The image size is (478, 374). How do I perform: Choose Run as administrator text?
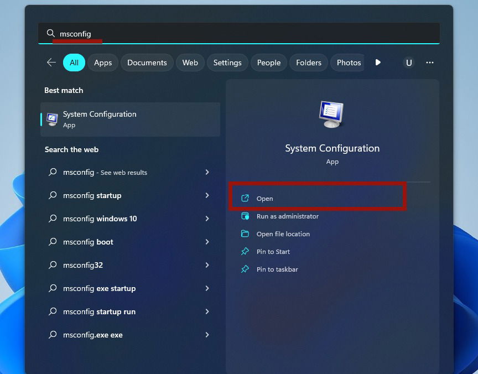(x=288, y=216)
